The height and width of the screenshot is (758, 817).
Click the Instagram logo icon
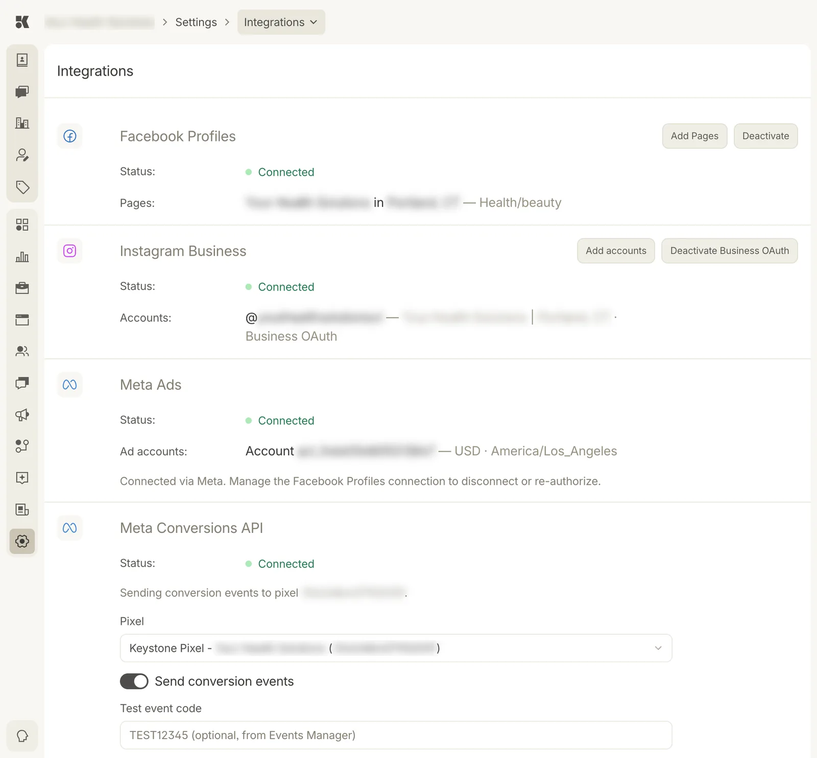[x=70, y=251]
